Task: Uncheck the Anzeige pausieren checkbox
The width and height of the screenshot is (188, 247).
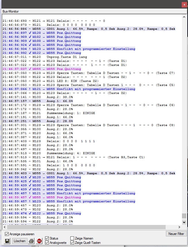Action: click(7, 234)
